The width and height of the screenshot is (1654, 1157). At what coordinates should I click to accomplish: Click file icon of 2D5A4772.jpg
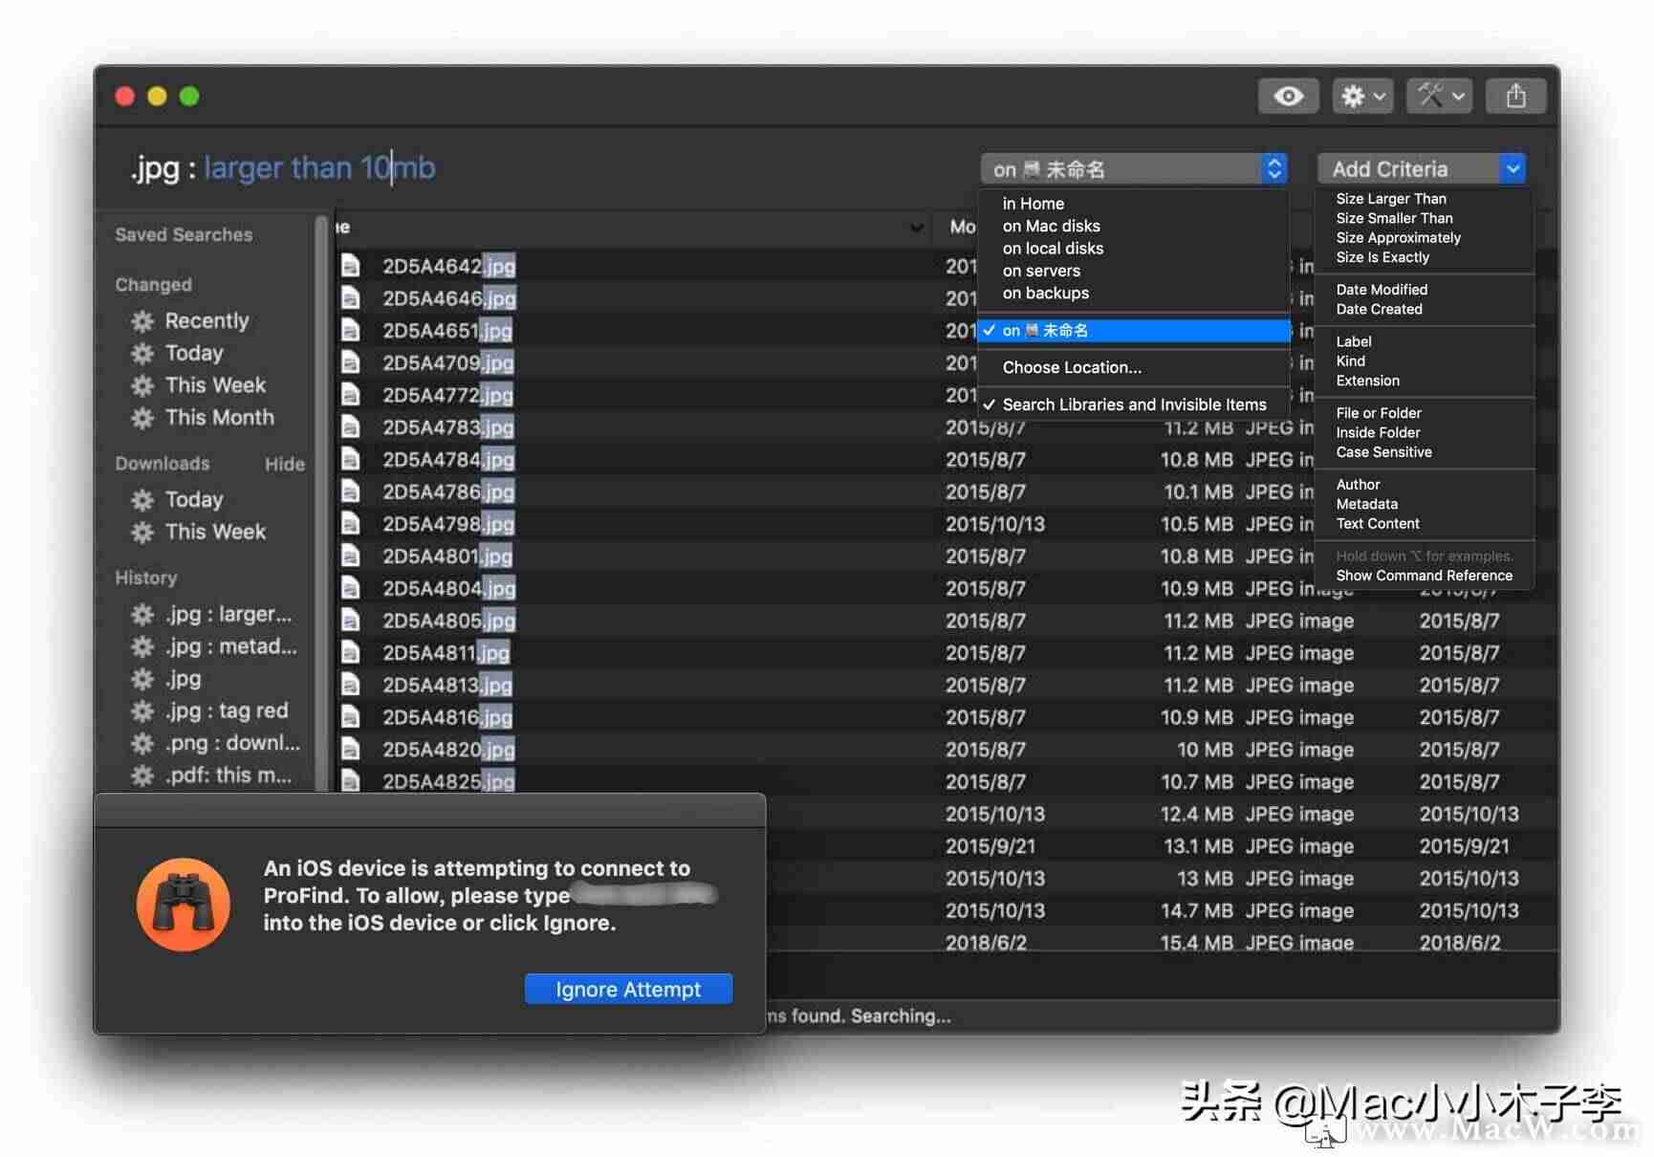click(x=351, y=395)
